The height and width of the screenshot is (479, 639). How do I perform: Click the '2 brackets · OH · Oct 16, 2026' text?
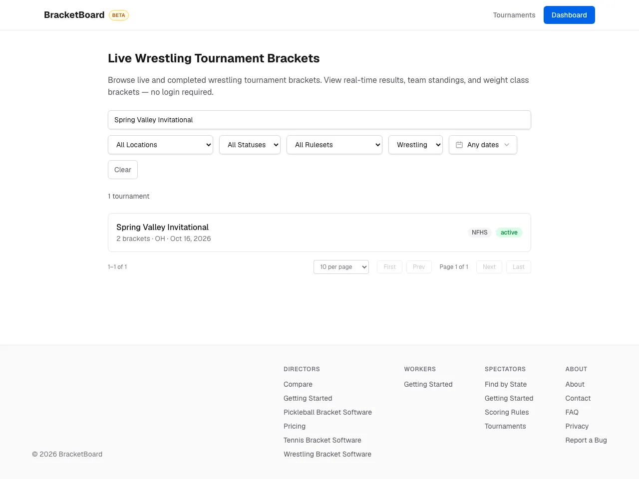[164, 239]
